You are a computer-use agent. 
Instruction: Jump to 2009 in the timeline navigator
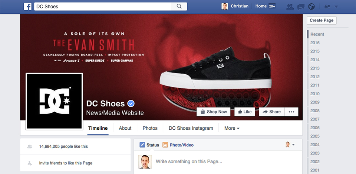pyautogui.click(x=315, y=102)
